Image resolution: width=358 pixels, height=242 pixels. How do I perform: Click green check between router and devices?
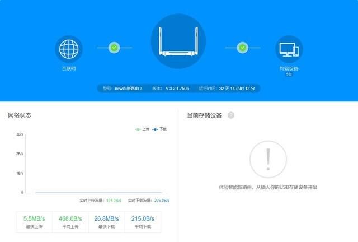click(x=242, y=48)
